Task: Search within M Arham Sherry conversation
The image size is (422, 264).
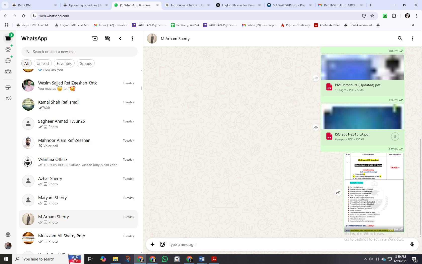Action: 400,38
